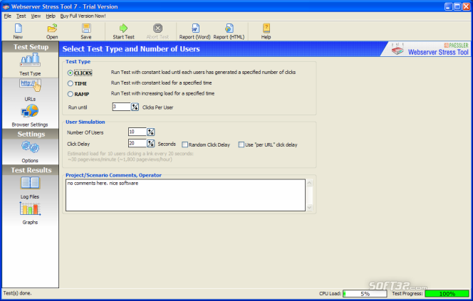The height and width of the screenshot is (301, 473).
Task: Go to URLs setup in sidebar
Action: click(30, 90)
